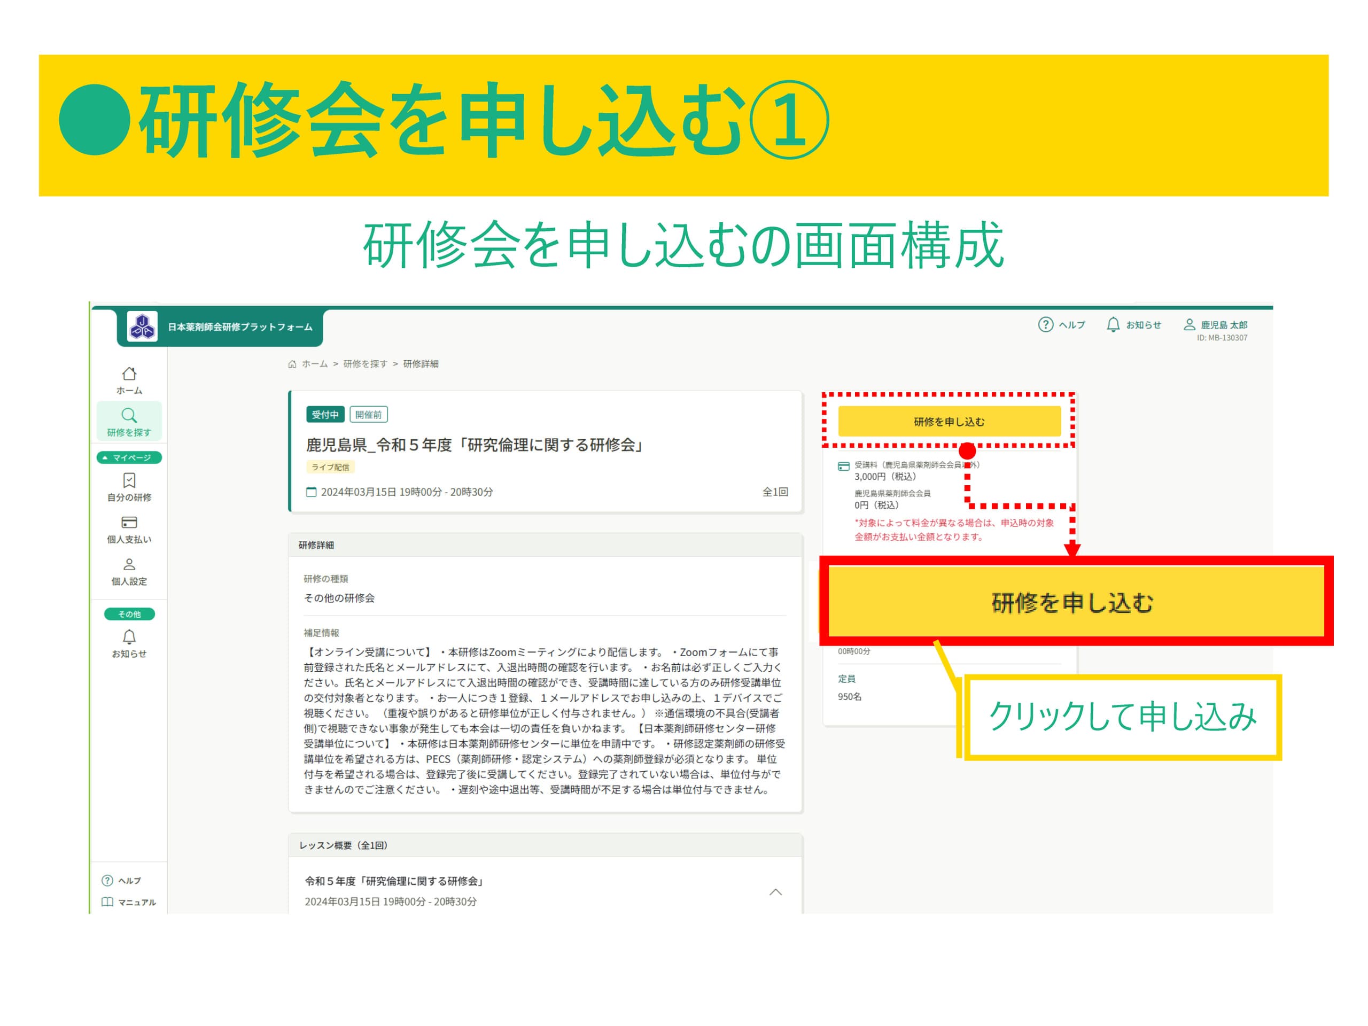Go to ホーム breadcrumb link
Image resolution: width=1368 pixels, height=1026 pixels.
point(314,364)
